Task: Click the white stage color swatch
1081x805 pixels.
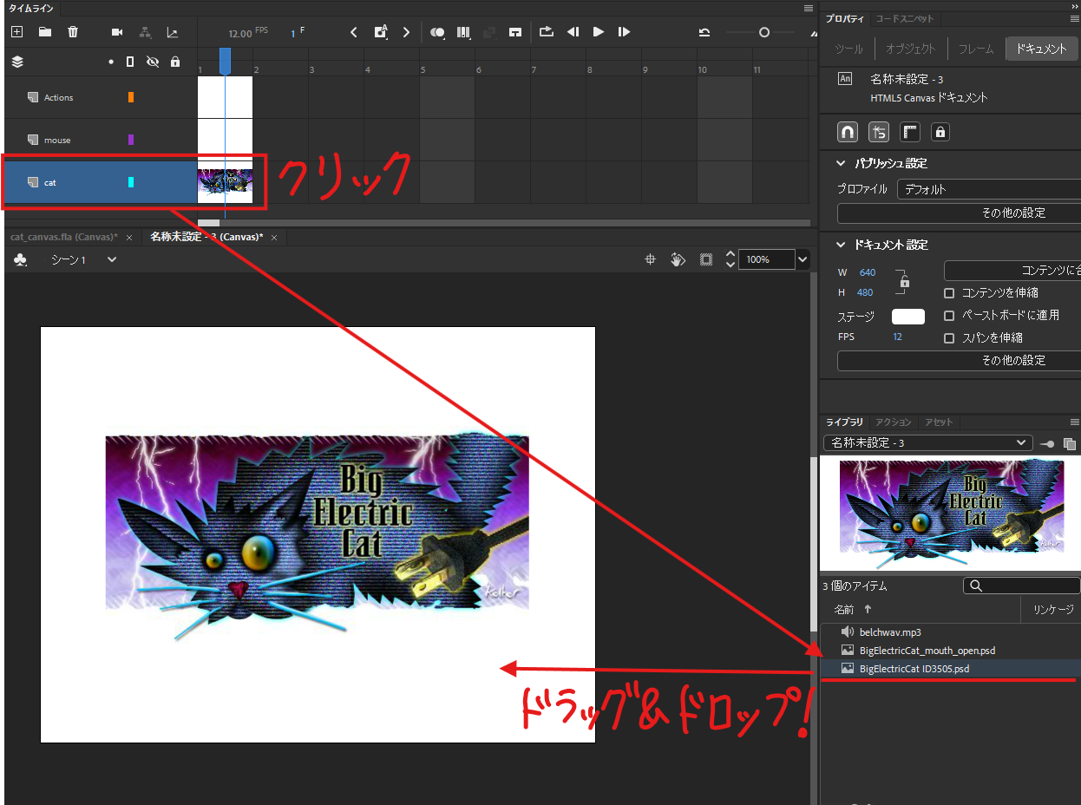Action: coord(907,317)
